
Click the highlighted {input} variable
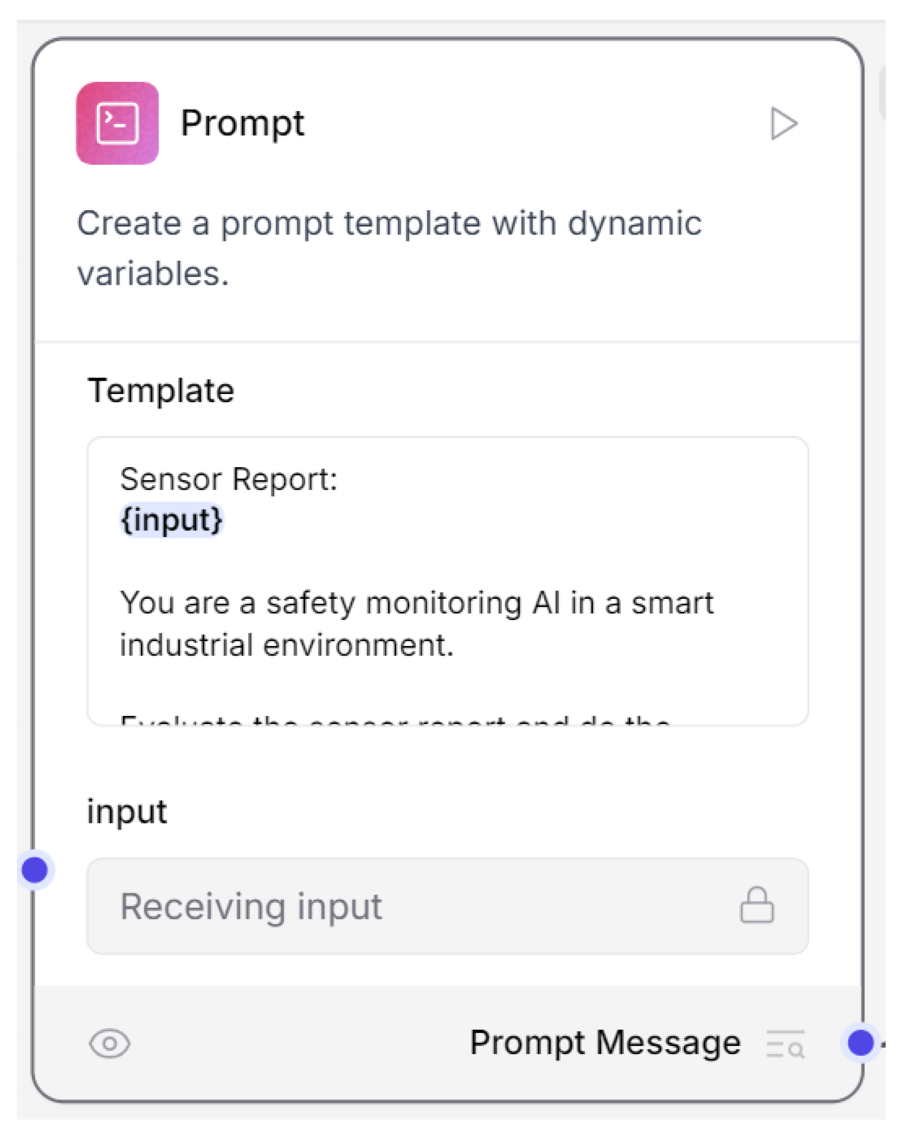point(172,521)
